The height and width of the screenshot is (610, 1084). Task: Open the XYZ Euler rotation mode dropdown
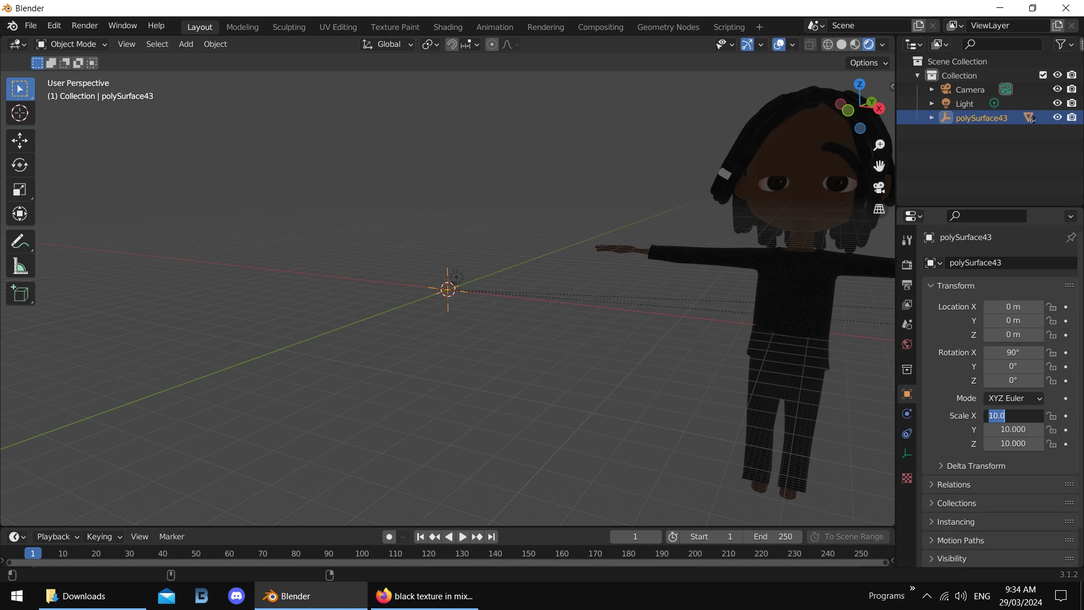[x=1013, y=398]
